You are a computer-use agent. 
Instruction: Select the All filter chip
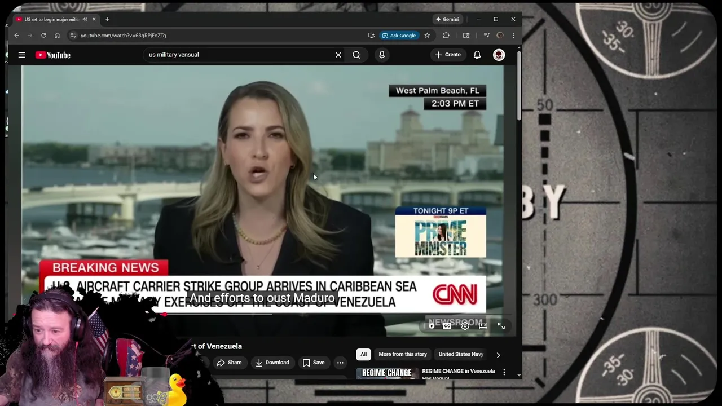coord(363,354)
